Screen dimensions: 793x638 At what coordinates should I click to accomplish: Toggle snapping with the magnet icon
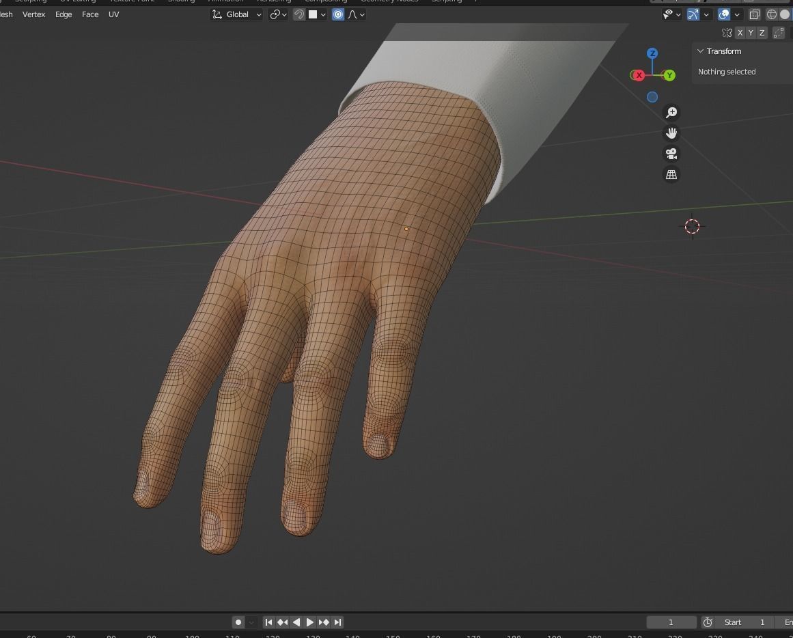(x=299, y=14)
